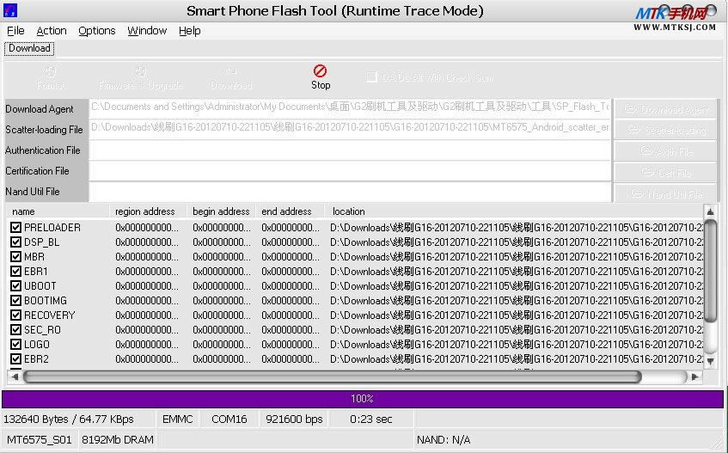Open the Window menu

(147, 31)
